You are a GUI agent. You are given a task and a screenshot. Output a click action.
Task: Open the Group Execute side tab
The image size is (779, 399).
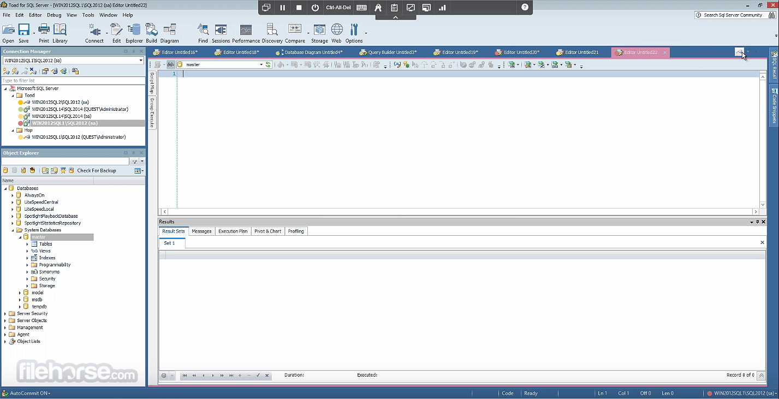tap(152, 113)
